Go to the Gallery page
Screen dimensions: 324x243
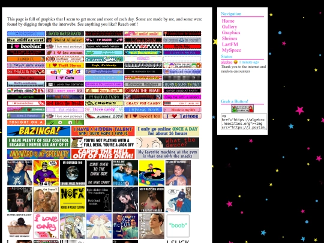coord(229,26)
